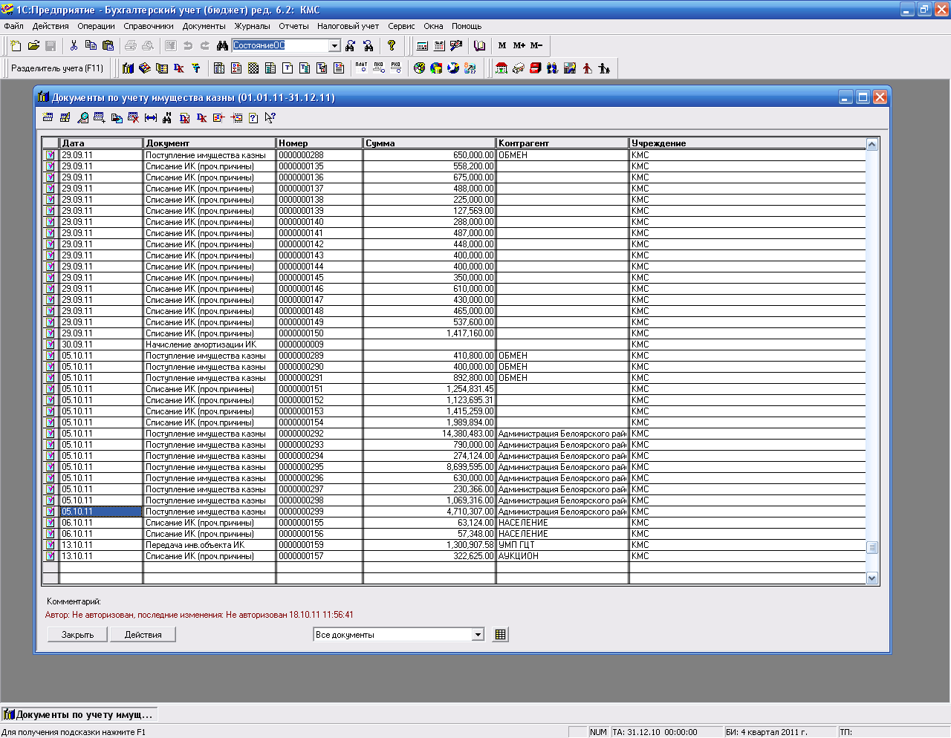The height and width of the screenshot is (738, 951).
Task: Select the cell with sum 14,380,483.00
Action: click(429, 434)
